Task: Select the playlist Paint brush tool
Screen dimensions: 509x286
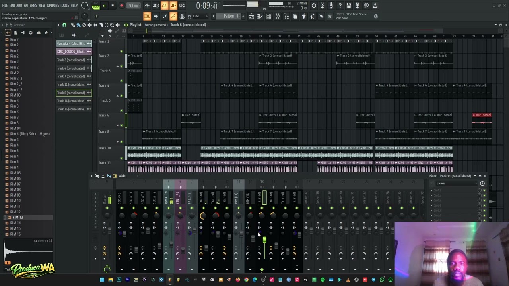Action: (78, 25)
